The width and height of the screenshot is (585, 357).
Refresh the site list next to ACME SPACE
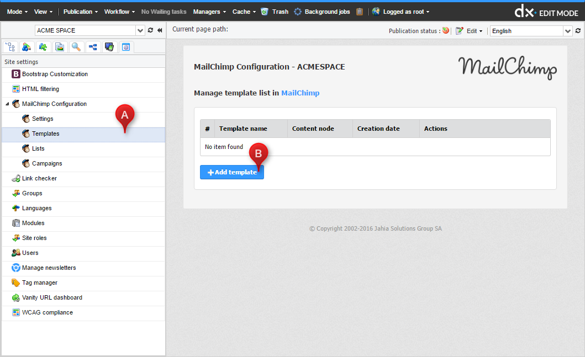[150, 31]
